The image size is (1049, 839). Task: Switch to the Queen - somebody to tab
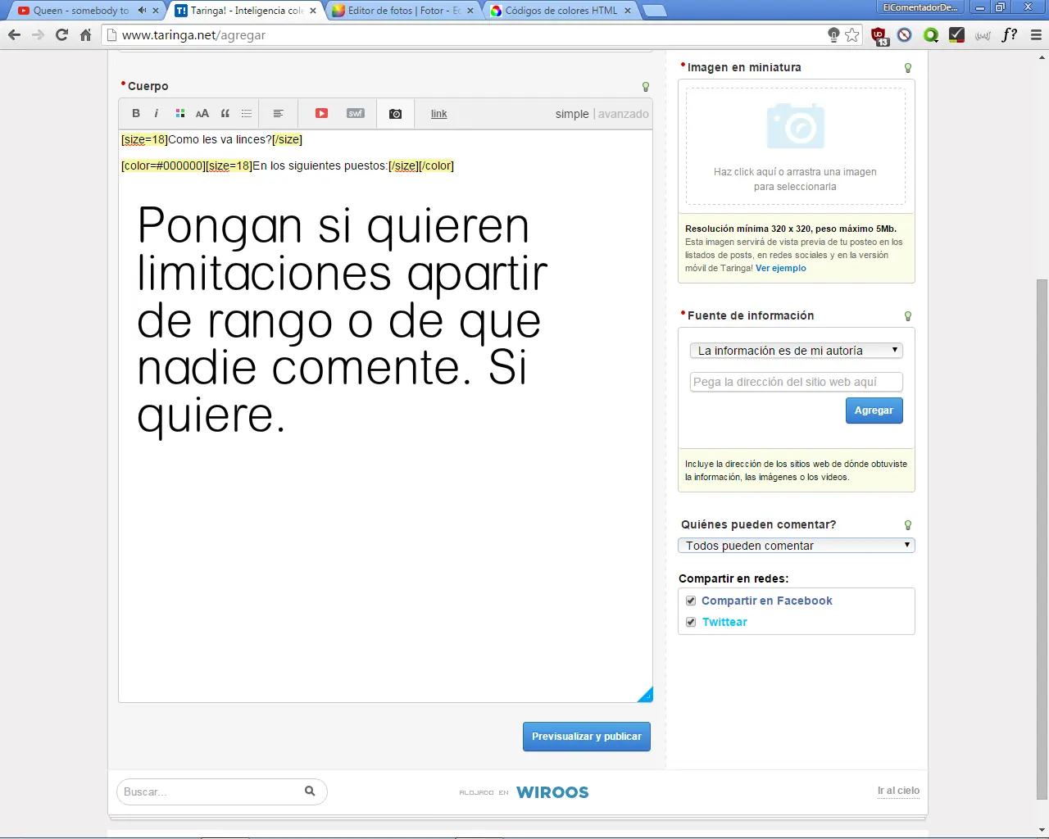80,11
